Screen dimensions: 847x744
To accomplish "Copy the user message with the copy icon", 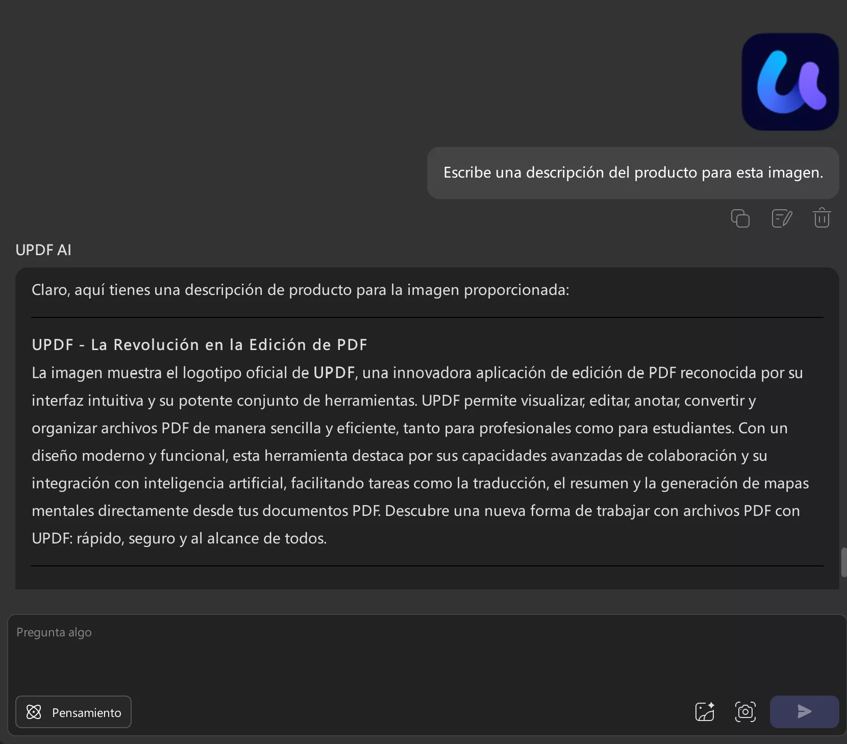I will (740, 218).
